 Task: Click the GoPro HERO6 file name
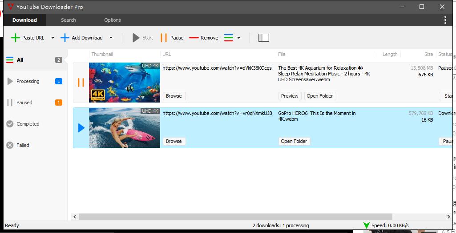click(x=317, y=116)
